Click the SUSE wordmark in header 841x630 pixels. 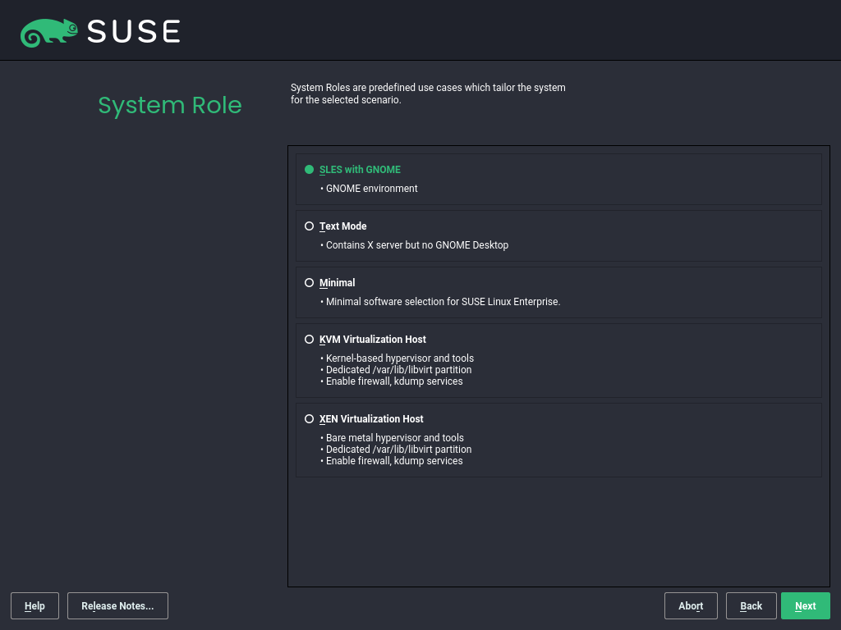pyautogui.click(x=133, y=32)
